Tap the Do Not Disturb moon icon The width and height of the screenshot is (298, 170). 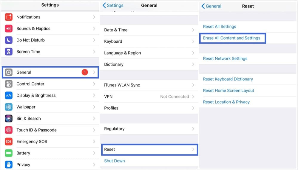pos(9,40)
